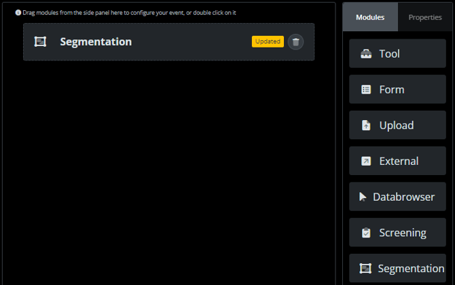455x285 pixels.
Task: Click the yellow Updated badge
Action: click(x=268, y=41)
